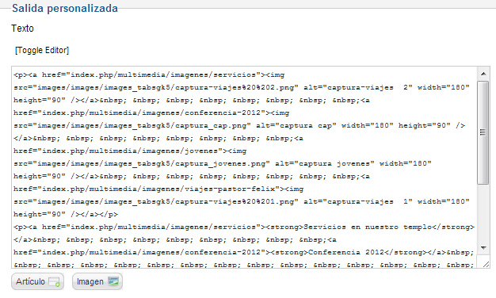Click in the first line of the HTML code
The height and width of the screenshot is (298, 496).
(x=149, y=75)
